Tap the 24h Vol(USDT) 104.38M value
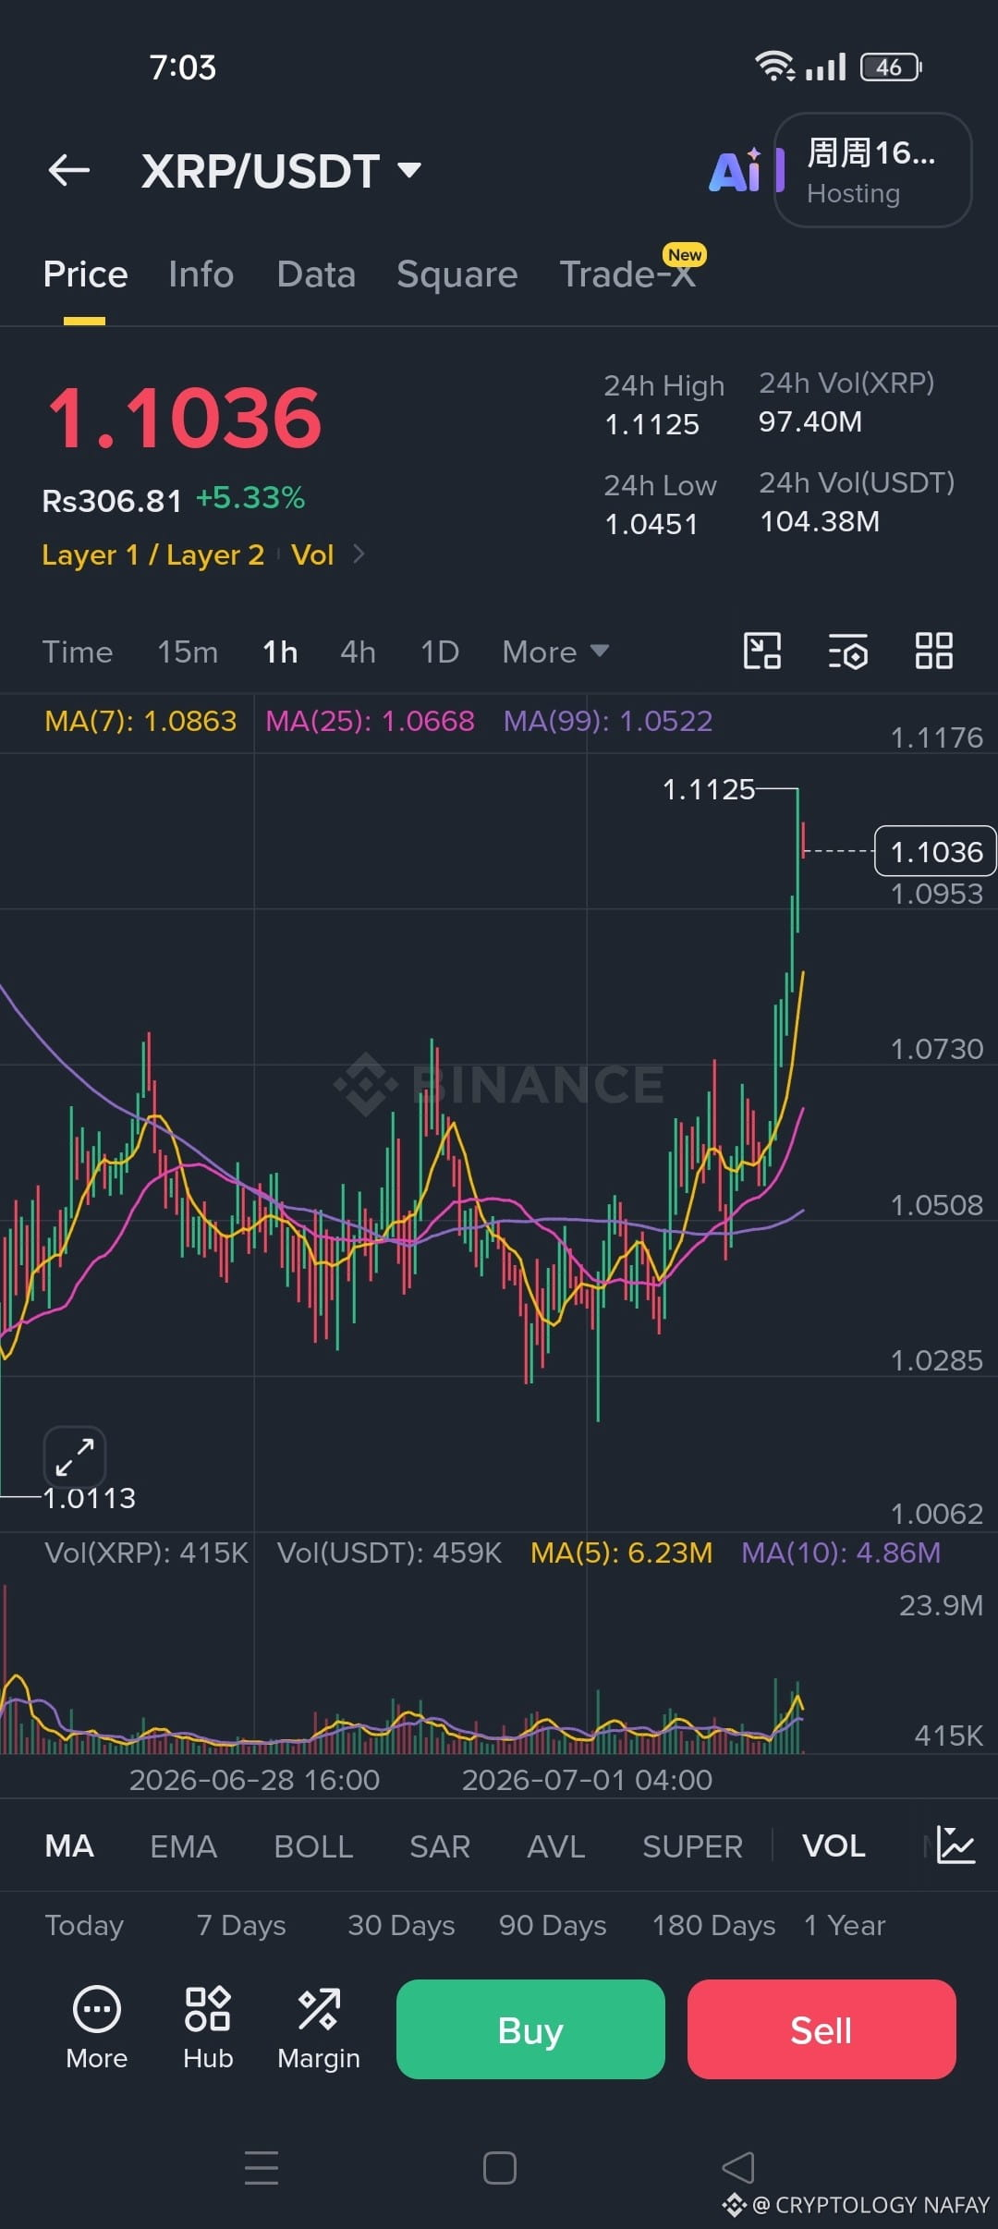 [x=820, y=522]
